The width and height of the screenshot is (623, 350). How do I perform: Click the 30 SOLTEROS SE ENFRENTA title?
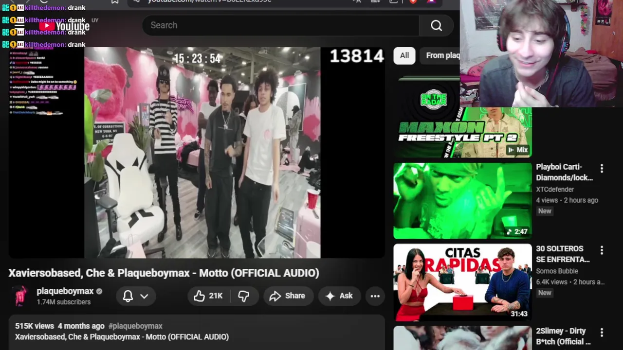[x=563, y=254]
